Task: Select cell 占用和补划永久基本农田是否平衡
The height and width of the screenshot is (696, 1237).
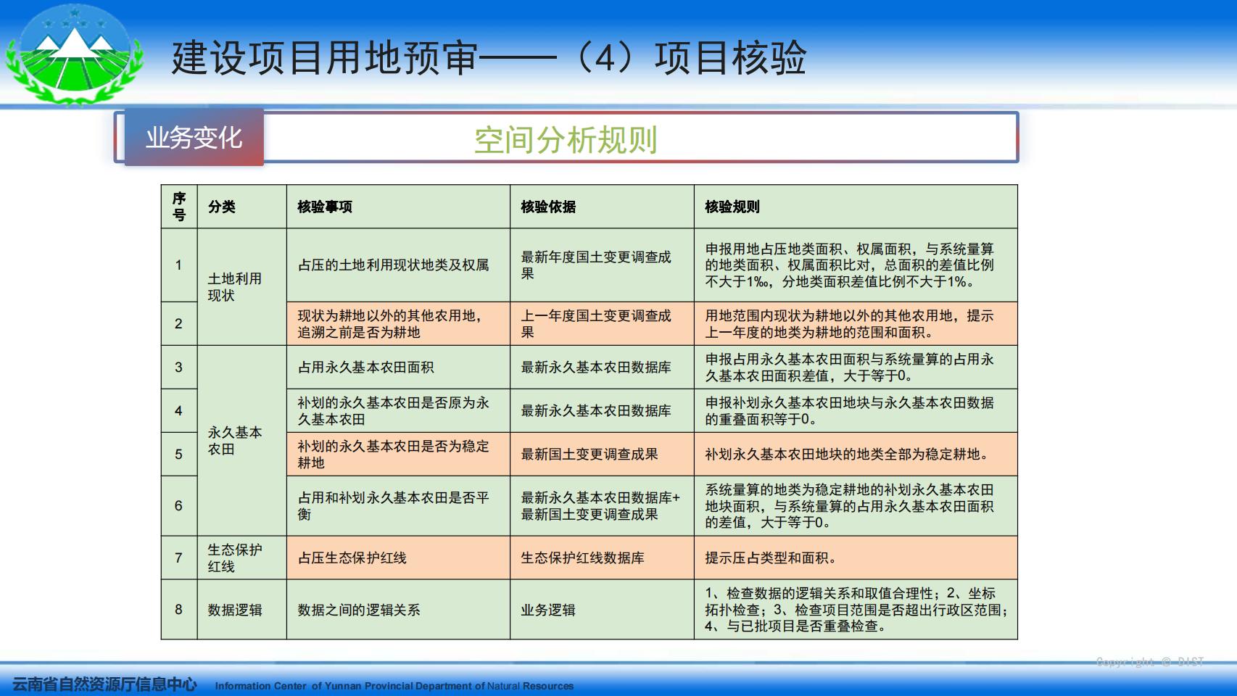Action: [x=398, y=506]
